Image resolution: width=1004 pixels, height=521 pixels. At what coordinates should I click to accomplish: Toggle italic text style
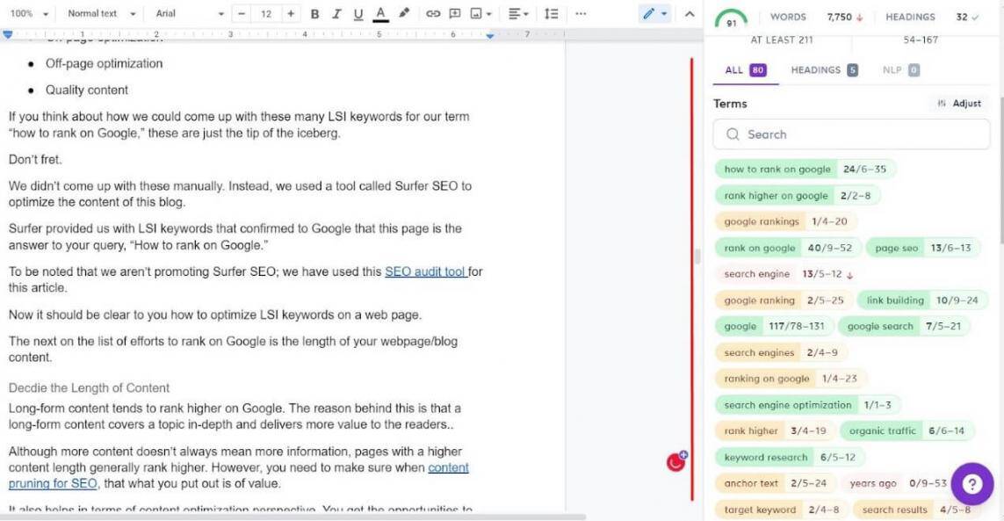click(x=336, y=14)
